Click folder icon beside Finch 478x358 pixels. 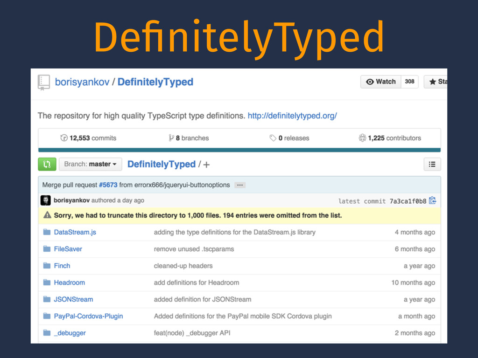point(47,266)
